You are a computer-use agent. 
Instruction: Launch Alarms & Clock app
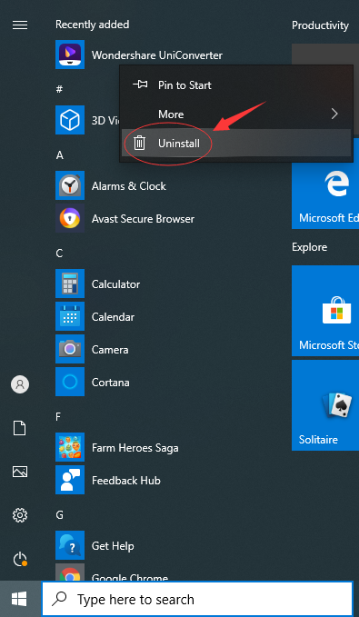(x=70, y=185)
